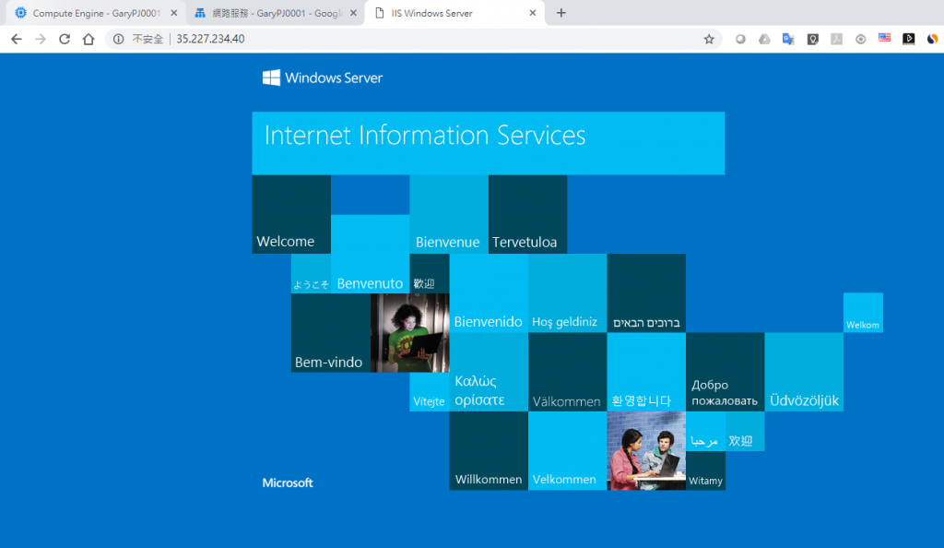Switch to the Compute Engine tab
The image size is (944, 548).
point(95,13)
